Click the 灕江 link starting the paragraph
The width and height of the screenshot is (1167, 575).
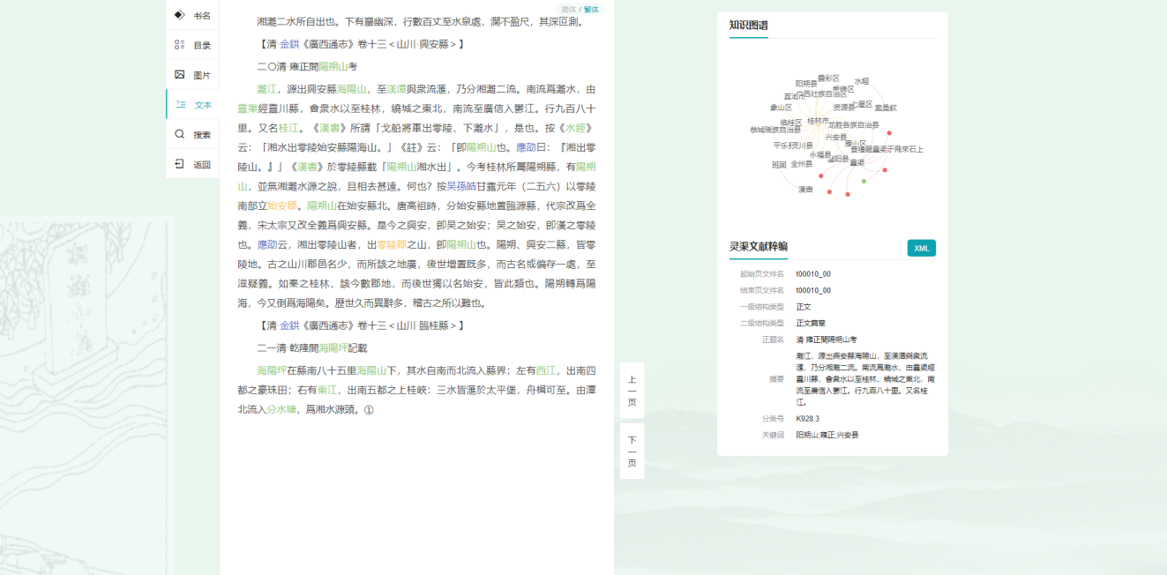pos(266,89)
